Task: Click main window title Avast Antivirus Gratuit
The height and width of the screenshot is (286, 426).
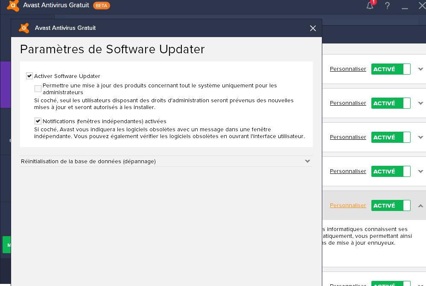Action: 56,5
